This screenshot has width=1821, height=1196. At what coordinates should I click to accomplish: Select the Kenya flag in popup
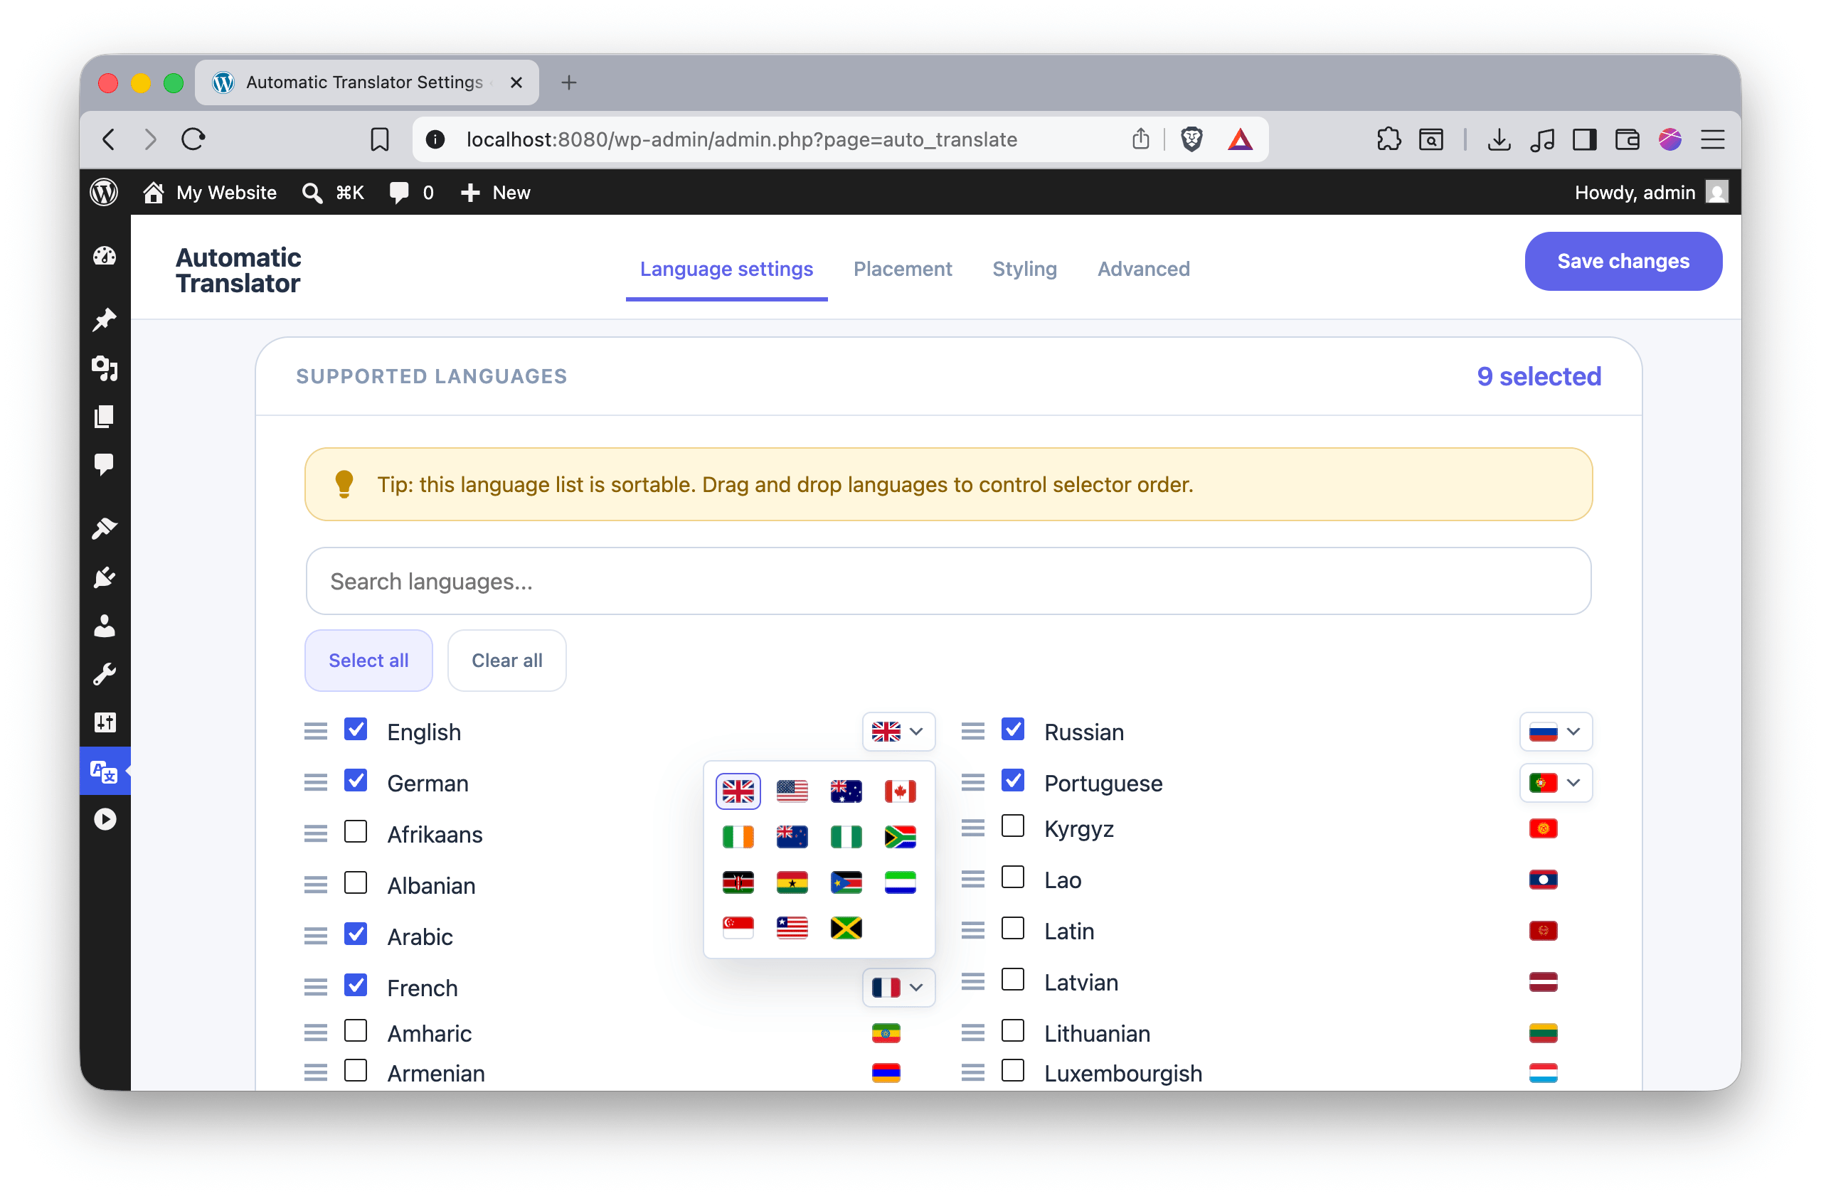pyautogui.click(x=738, y=882)
